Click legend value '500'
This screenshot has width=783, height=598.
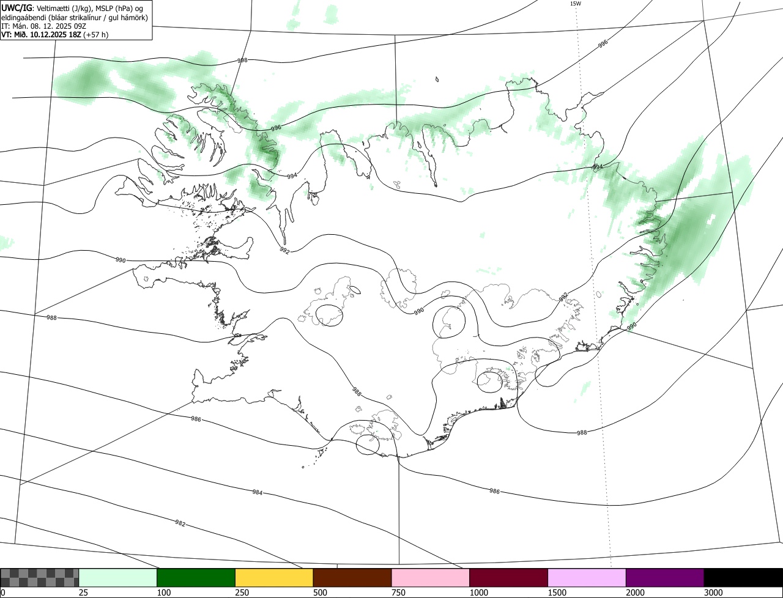[x=320, y=592]
